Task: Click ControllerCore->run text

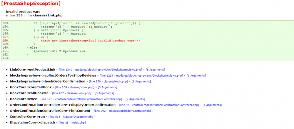Action: tap(27, 117)
